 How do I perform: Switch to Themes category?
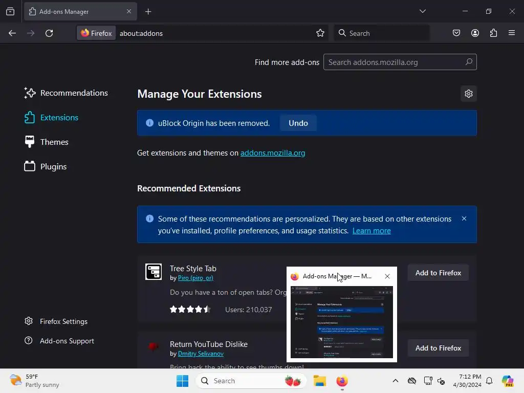click(x=47, y=142)
